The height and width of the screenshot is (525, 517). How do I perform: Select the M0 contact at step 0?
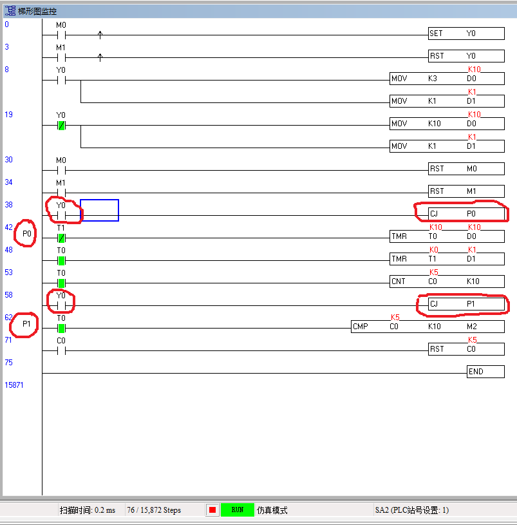pos(61,35)
